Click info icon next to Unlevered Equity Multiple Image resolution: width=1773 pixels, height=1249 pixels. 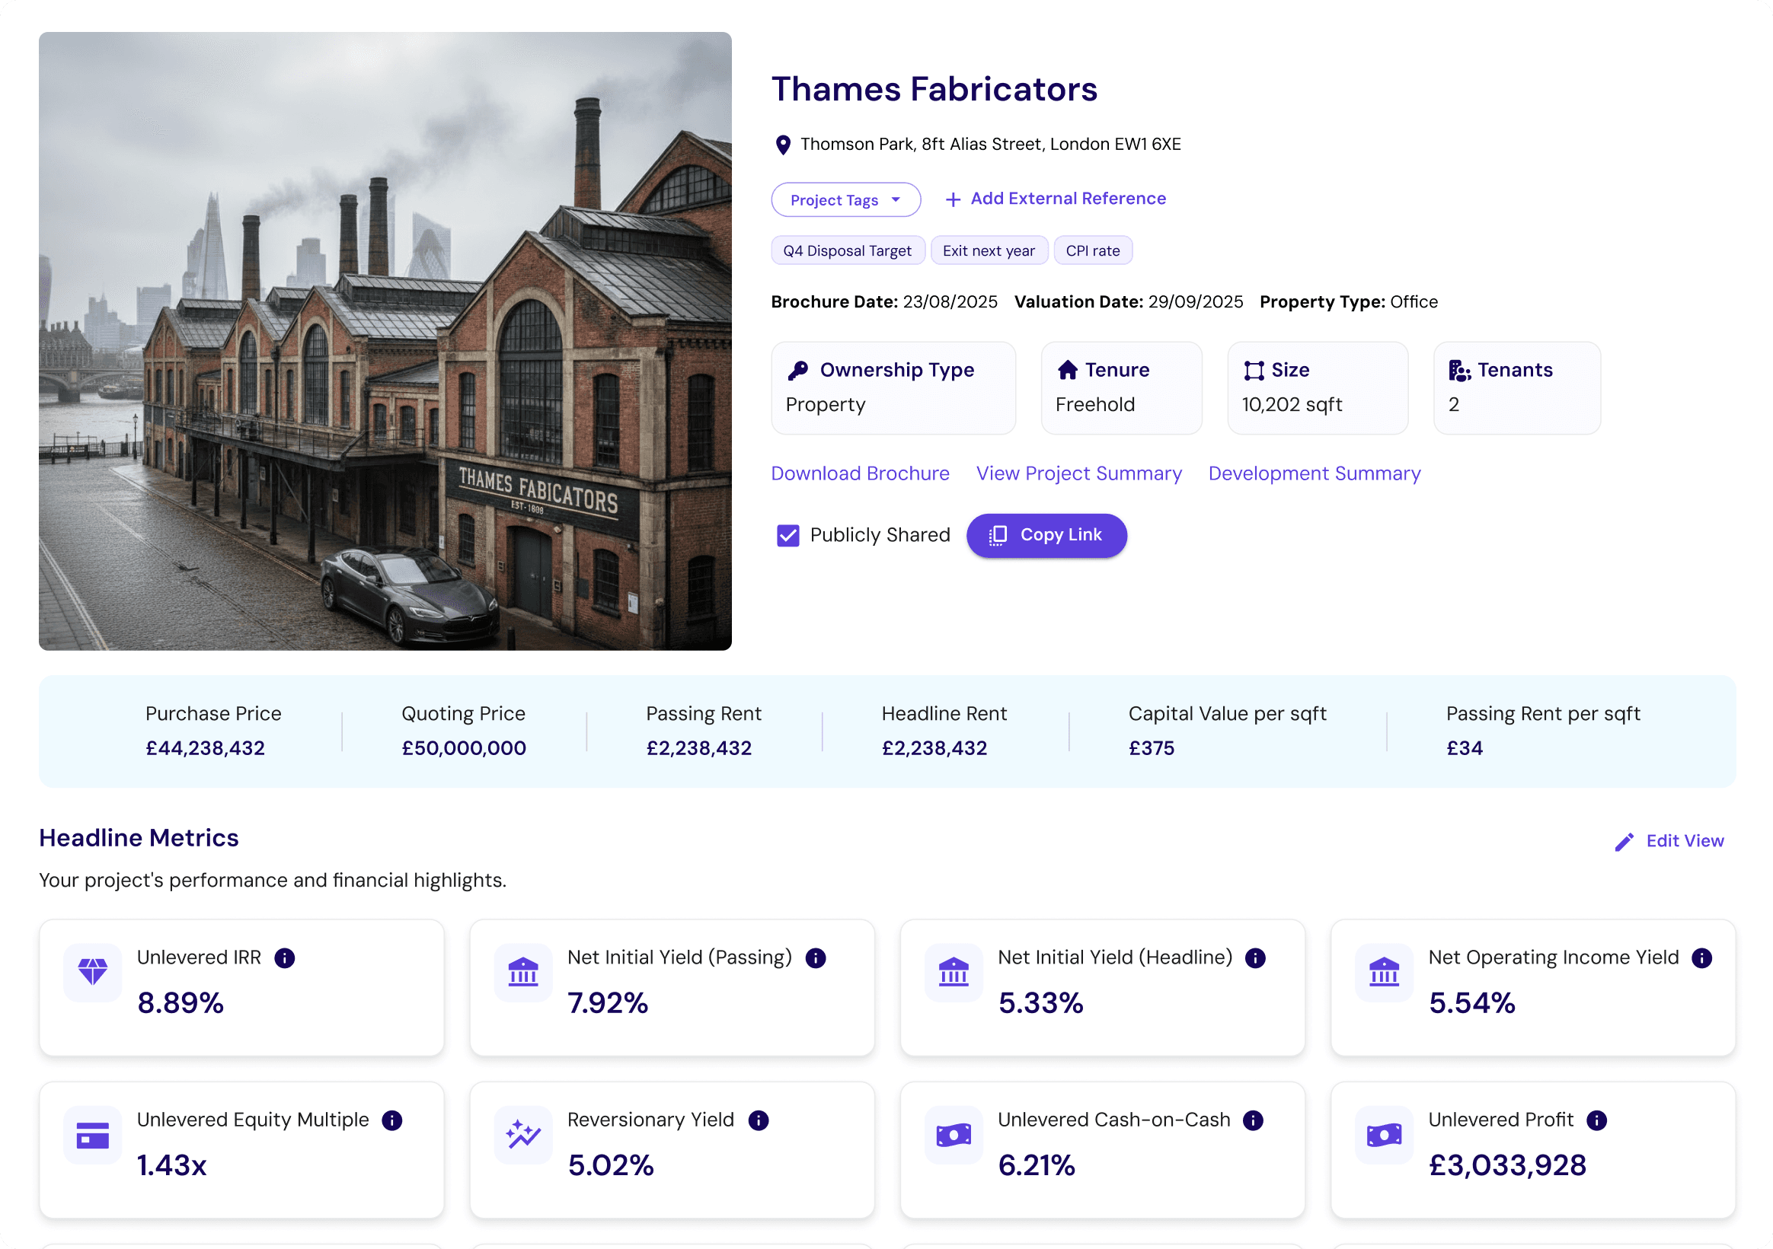pos(392,1120)
